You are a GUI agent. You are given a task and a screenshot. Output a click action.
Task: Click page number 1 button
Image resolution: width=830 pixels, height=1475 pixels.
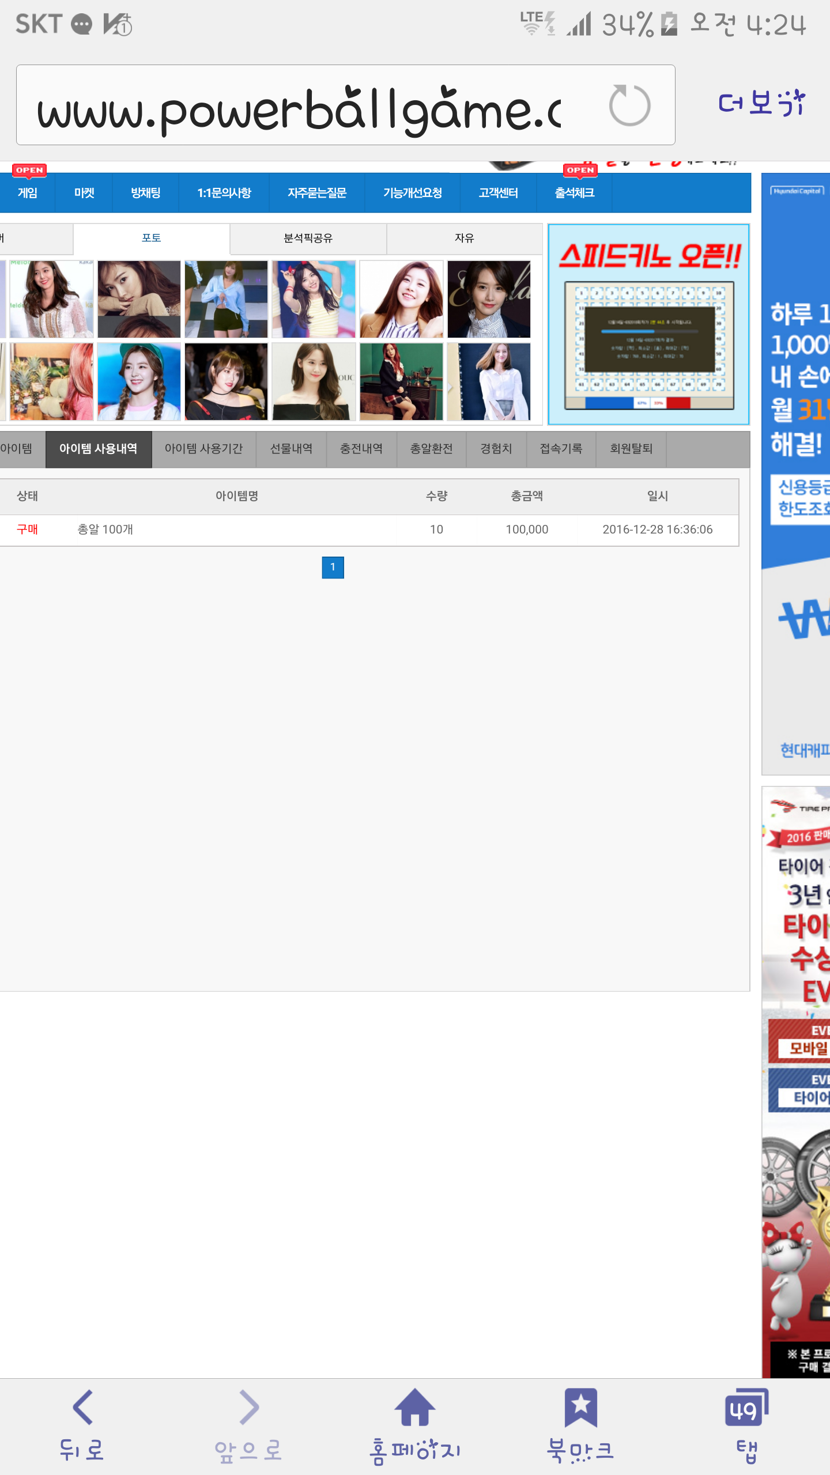pos(333,568)
